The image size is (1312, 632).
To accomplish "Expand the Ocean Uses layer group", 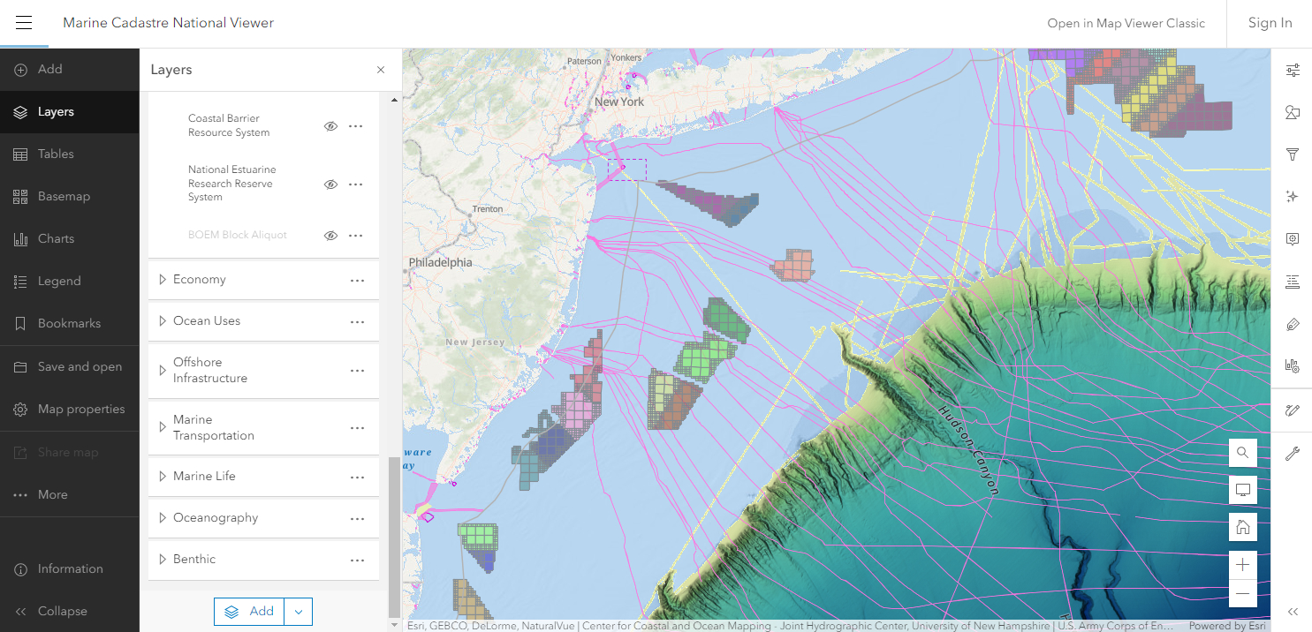I will pyautogui.click(x=162, y=321).
